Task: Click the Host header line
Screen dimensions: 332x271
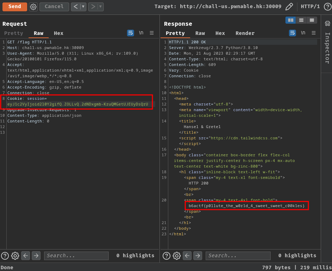Action: point(46,48)
